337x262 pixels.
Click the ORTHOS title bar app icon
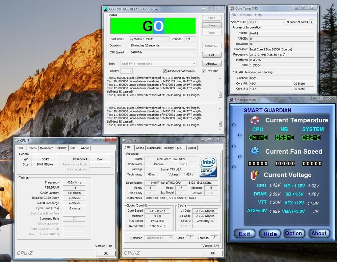(106, 9)
